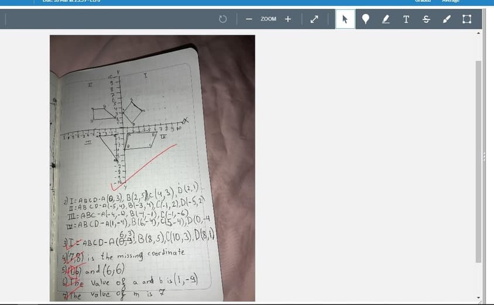
Task: Zoom in with the plus button
Action: point(287,19)
